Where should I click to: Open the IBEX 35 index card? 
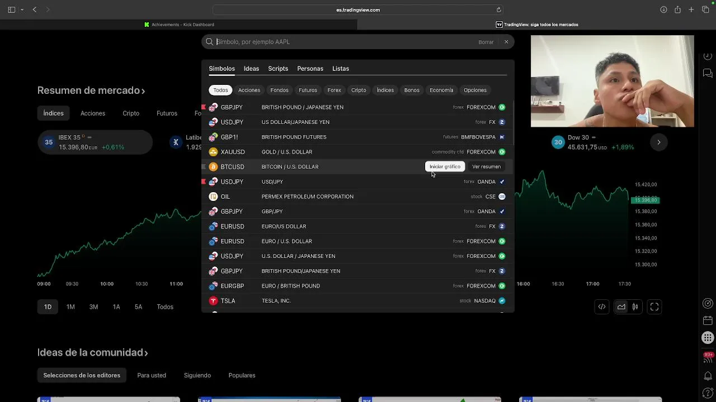click(x=95, y=142)
